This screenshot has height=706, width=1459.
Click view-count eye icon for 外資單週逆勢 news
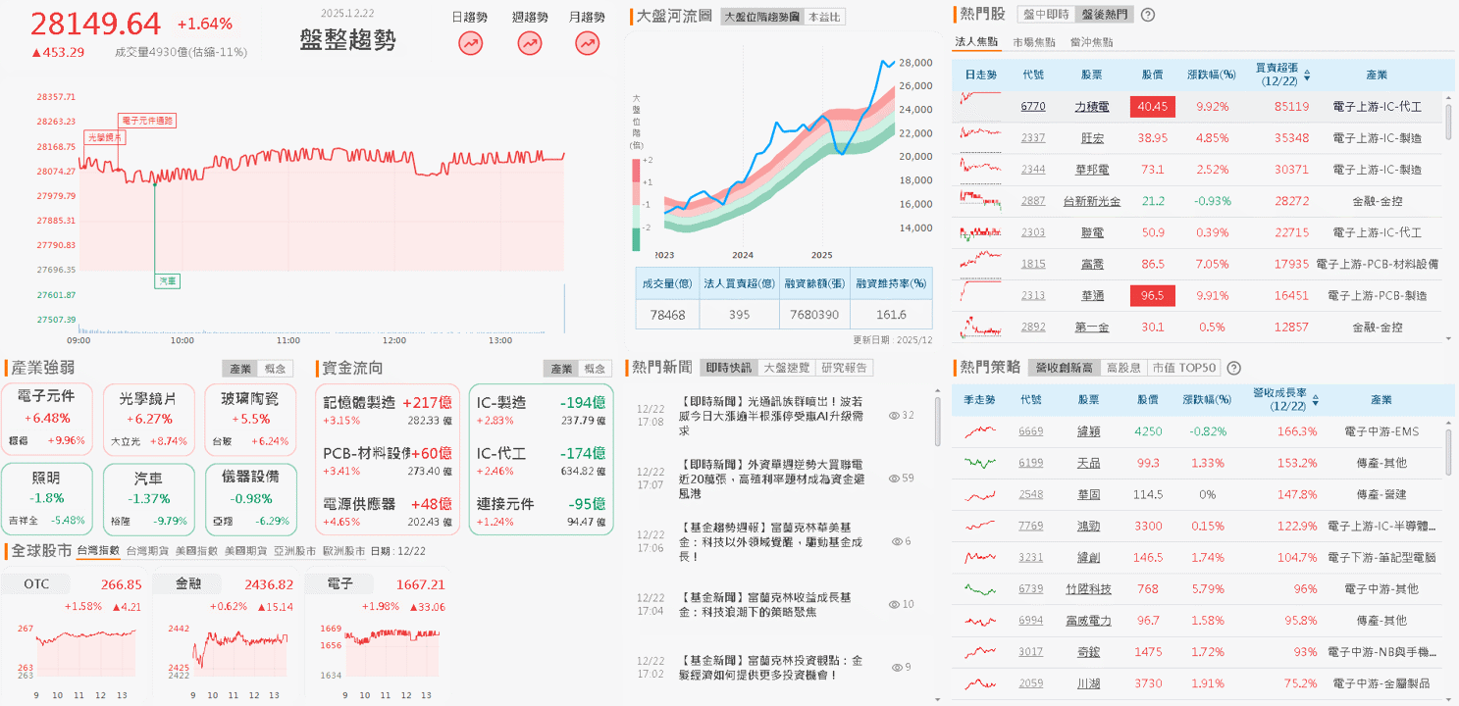(894, 479)
